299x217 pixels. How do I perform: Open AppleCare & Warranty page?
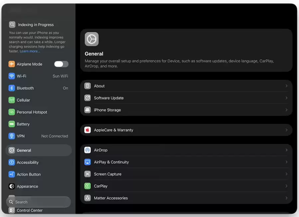pos(186,130)
